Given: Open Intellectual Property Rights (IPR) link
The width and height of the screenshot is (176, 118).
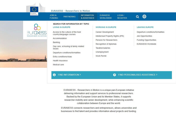Looking at the screenshot, I should coord(110,36).
